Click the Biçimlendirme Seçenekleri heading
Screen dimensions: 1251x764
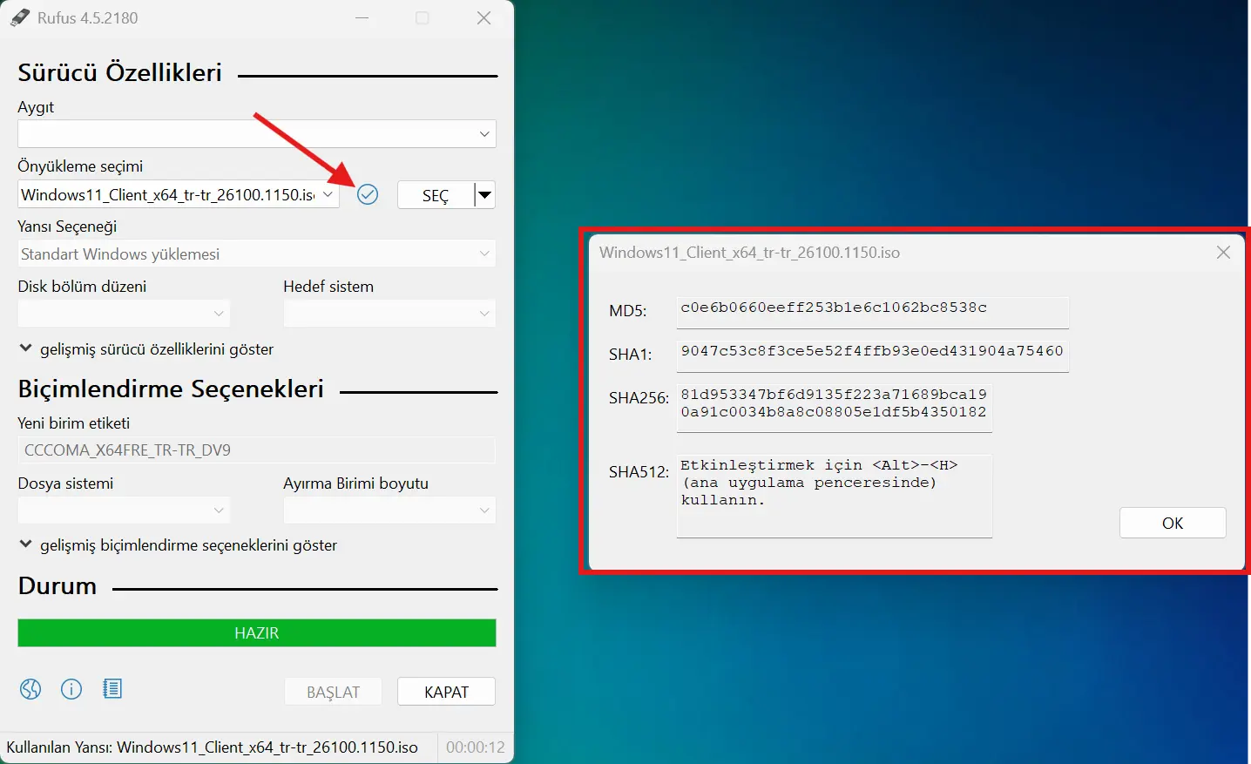pos(171,389)
